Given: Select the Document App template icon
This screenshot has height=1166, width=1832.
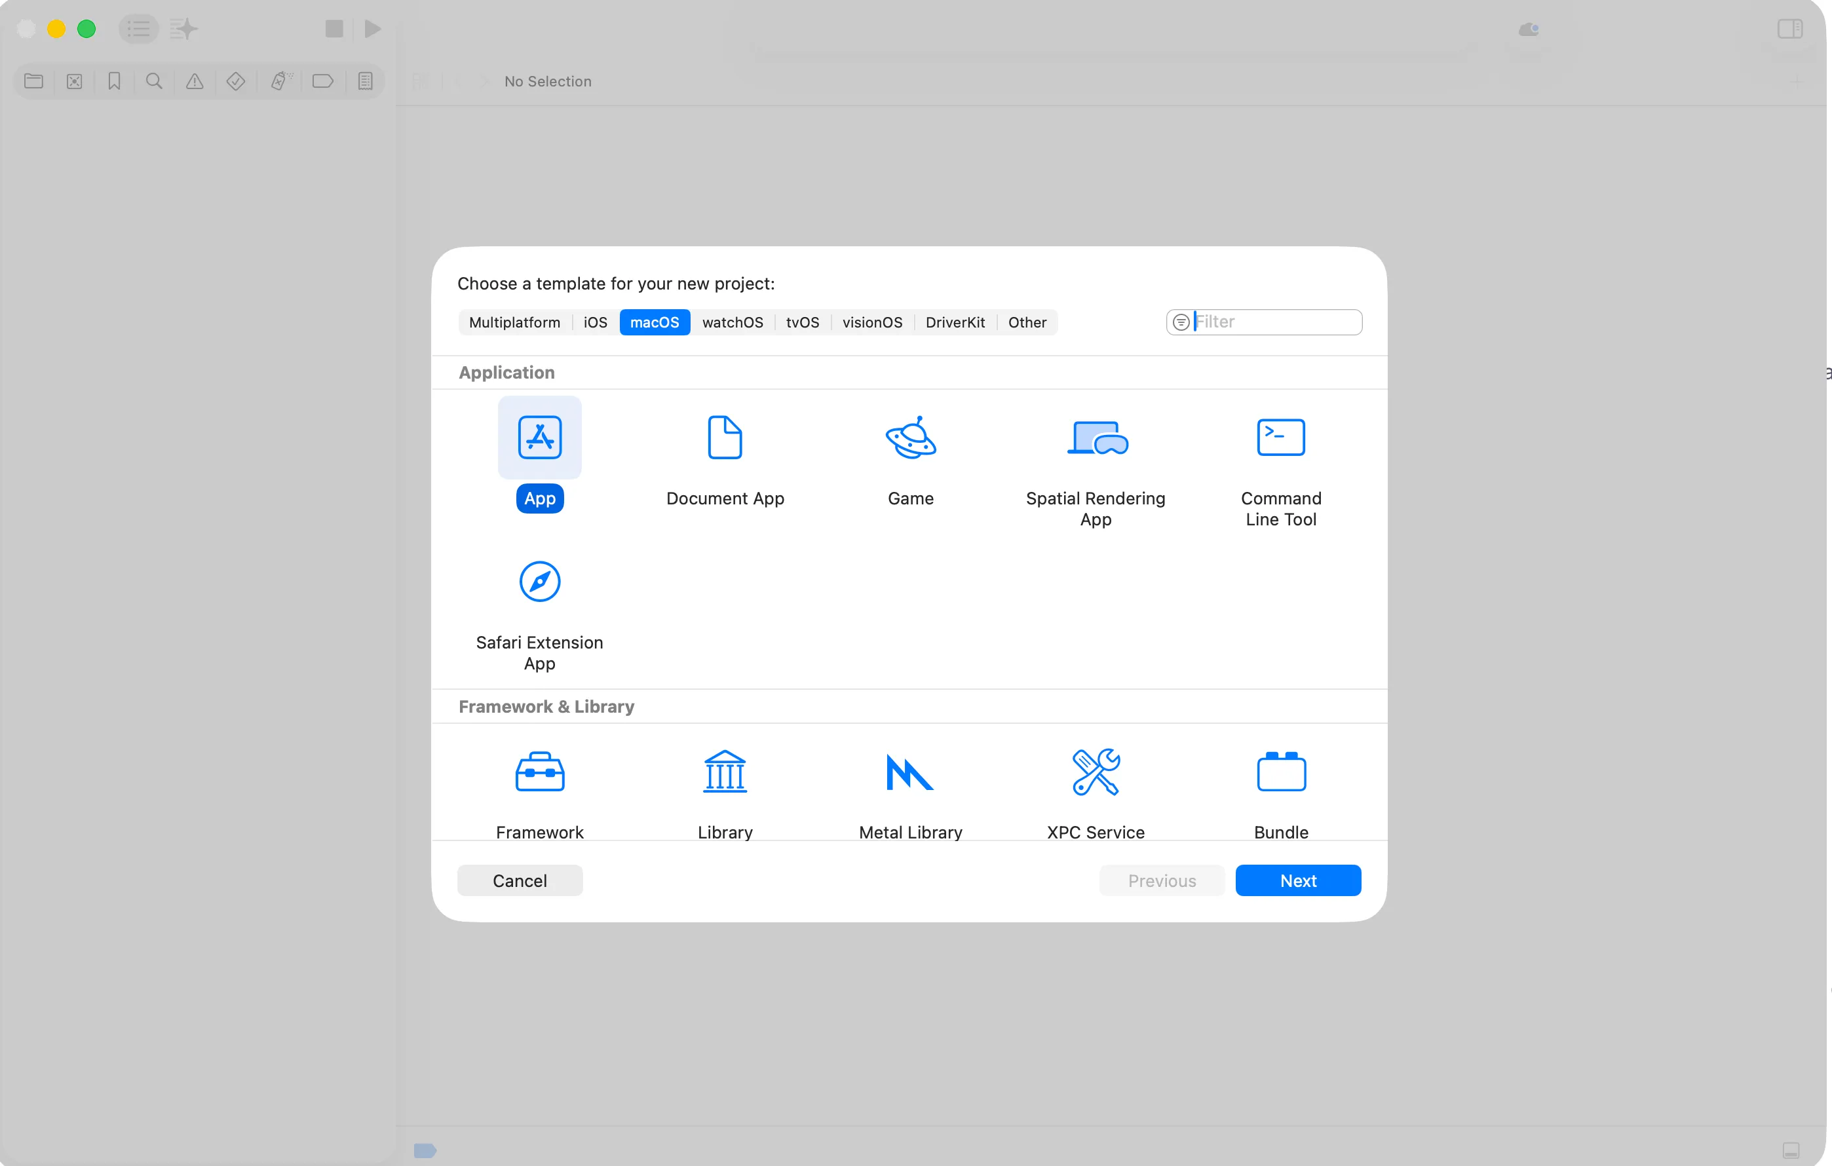Looking at the screenshot, I should [x=724, y=438].
